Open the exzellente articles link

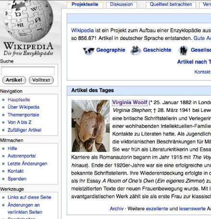(x=157, y=208)
